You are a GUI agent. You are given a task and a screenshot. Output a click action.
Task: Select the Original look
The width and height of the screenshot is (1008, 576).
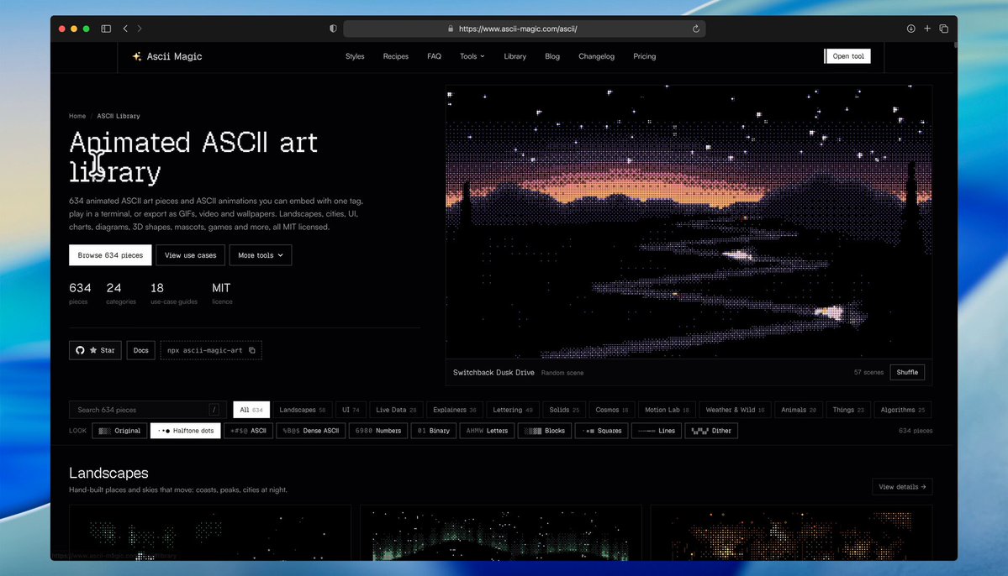tap(119, 431)
